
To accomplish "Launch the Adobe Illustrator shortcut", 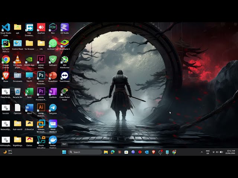I will click(x=41, y=110).
